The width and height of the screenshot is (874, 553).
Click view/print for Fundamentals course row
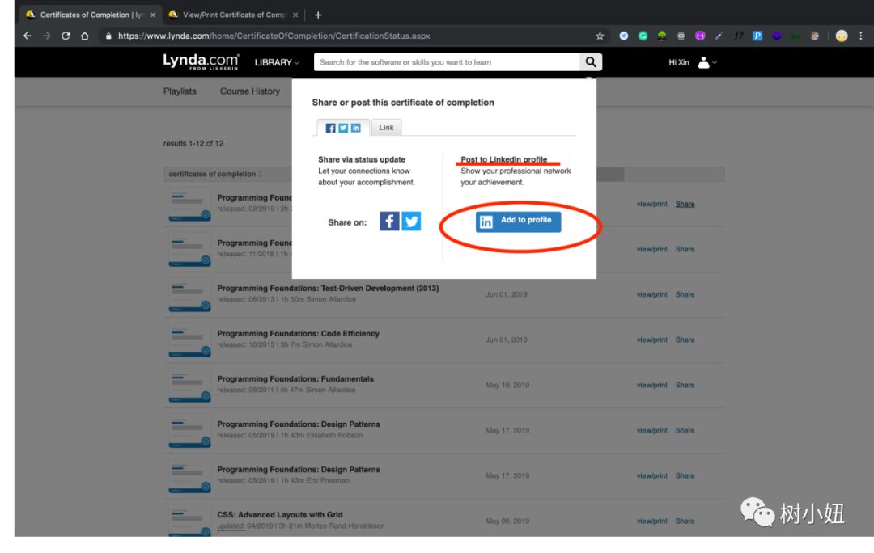(x=652, y=385)
